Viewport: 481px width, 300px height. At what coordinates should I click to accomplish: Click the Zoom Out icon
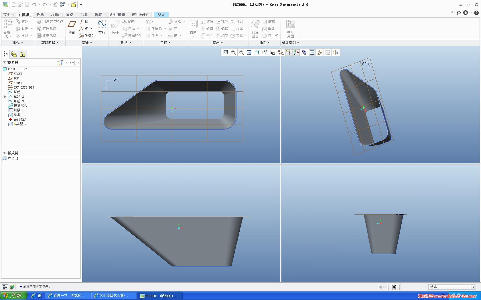pos(241,52)
